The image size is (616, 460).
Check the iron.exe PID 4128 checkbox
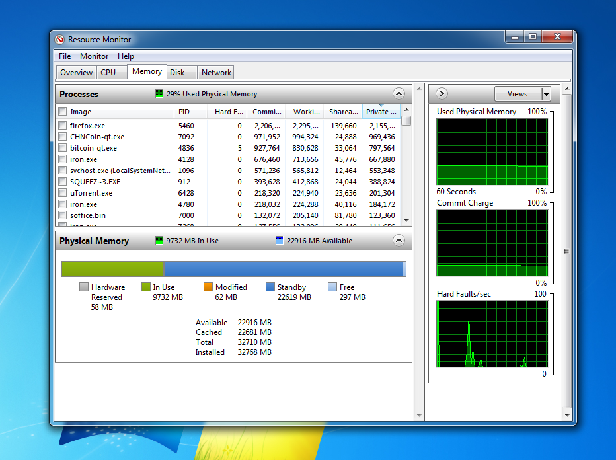point(62,159)
